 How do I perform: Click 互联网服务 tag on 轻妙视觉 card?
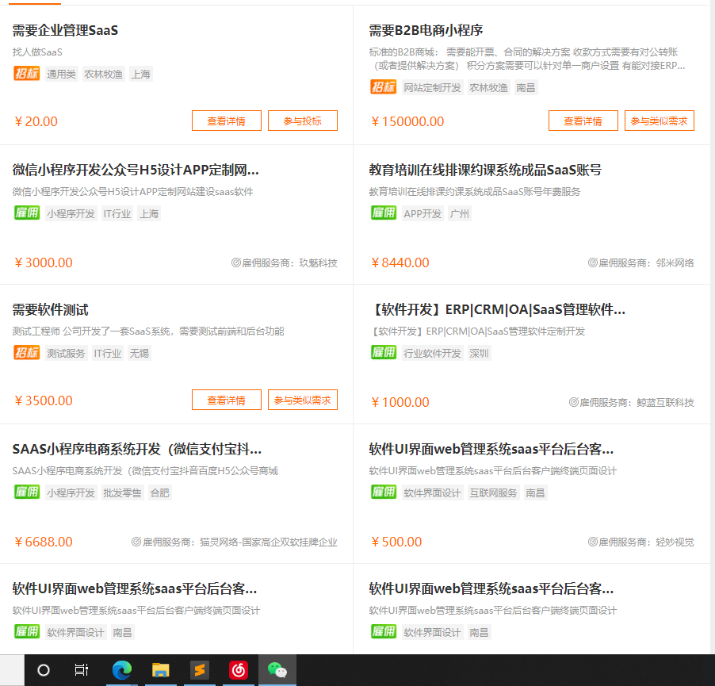coord(493,492)
